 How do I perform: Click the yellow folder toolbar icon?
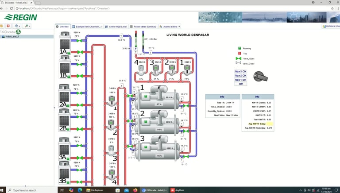coord(1,26)
